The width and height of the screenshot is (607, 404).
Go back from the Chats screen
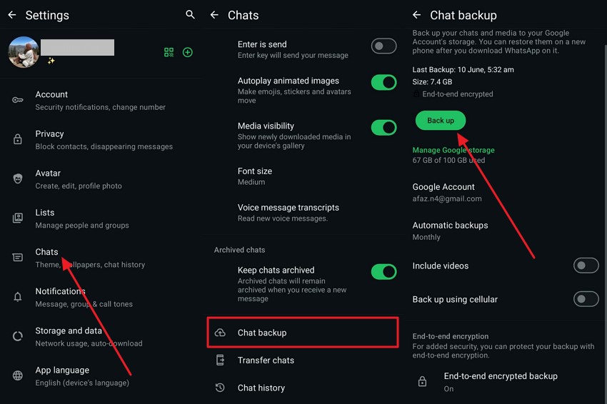pos(214,15)
